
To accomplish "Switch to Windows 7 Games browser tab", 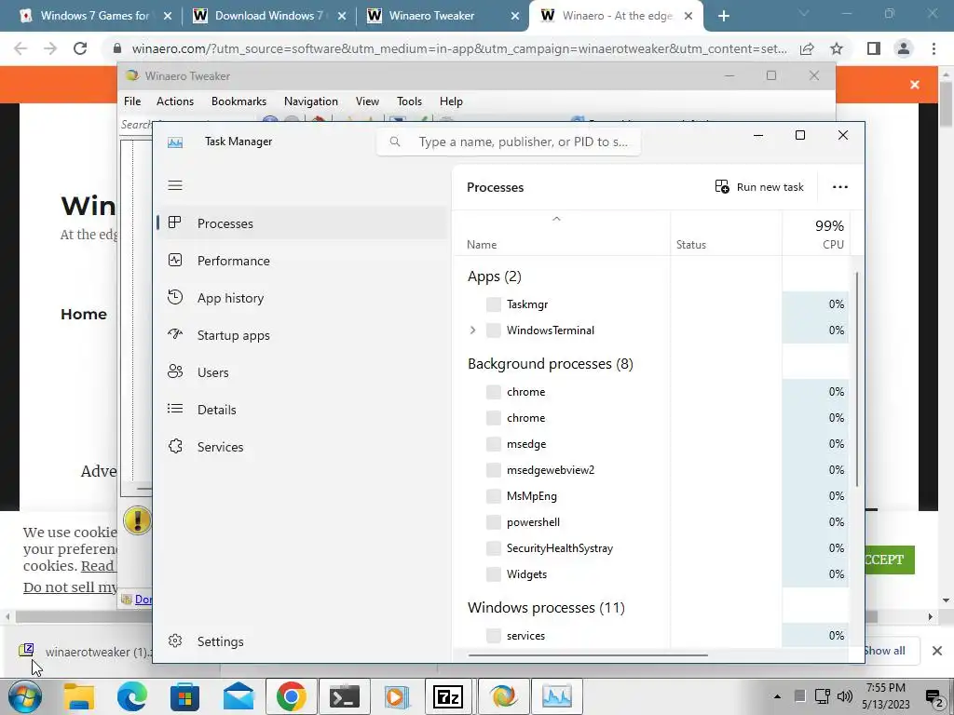I will pyautogui.click(x=95, y=16).
